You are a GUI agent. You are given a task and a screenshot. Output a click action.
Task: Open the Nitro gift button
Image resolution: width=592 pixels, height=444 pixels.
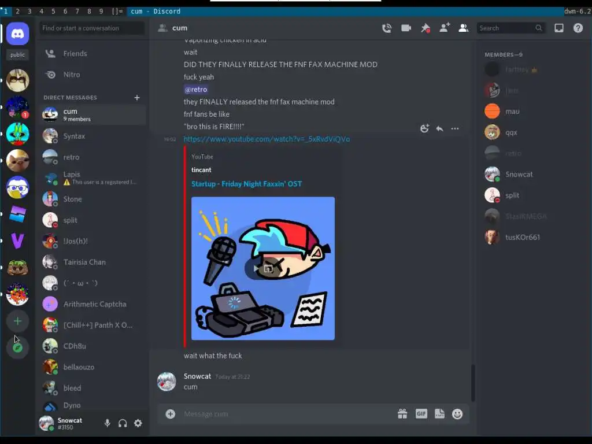(x=402, y=414)
